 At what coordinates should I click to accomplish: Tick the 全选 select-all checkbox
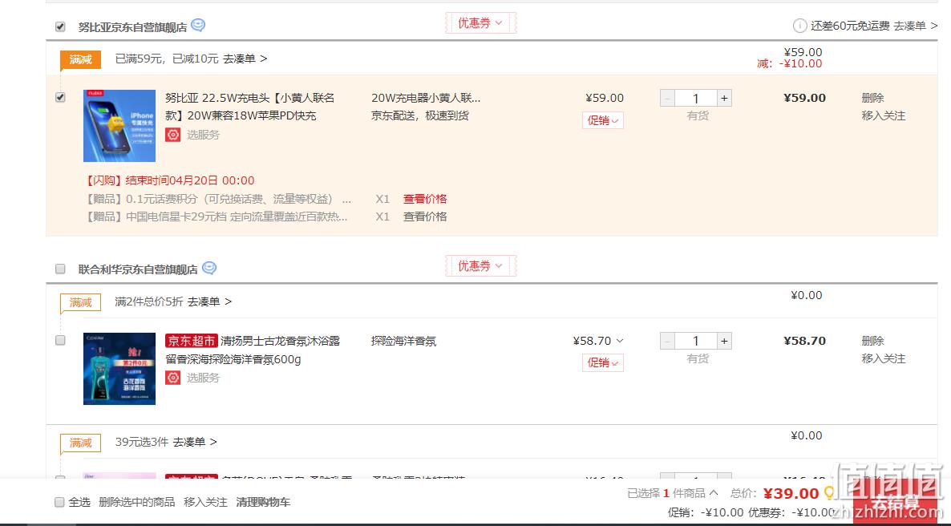tap(59, 502)
